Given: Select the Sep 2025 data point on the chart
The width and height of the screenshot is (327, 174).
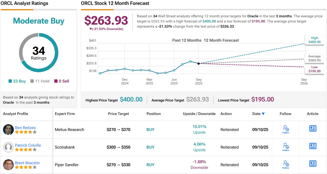Looking at the screenshot, I should point(199,63).
